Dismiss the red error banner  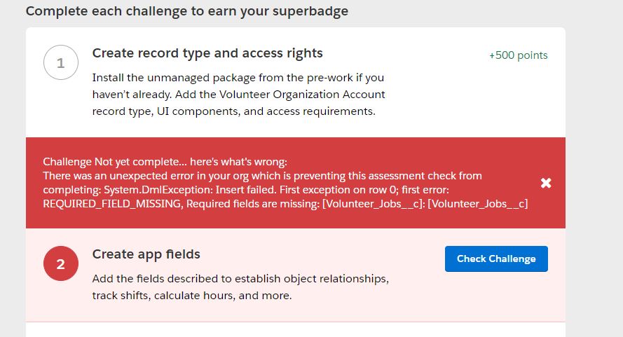coord(546,183)
